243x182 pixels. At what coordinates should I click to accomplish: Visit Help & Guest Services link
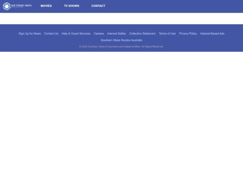pos(76,34)
